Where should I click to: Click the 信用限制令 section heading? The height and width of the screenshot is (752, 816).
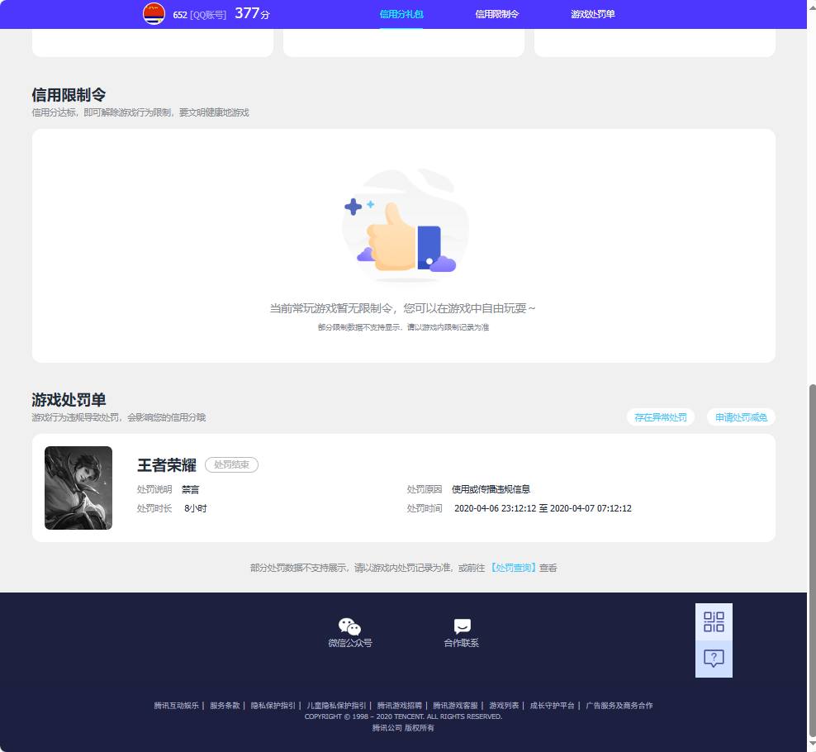tap(69, 95)
